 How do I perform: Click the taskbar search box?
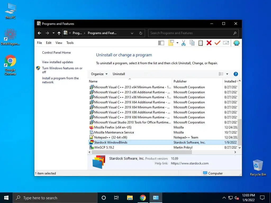55,198
